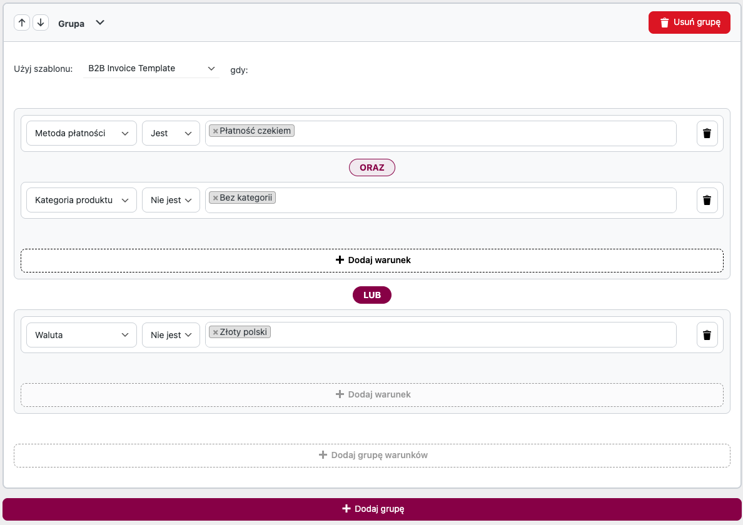Screen dimensions: 743x525
Task: Change the Jest operator dropdown
Action: coord(171,134)
